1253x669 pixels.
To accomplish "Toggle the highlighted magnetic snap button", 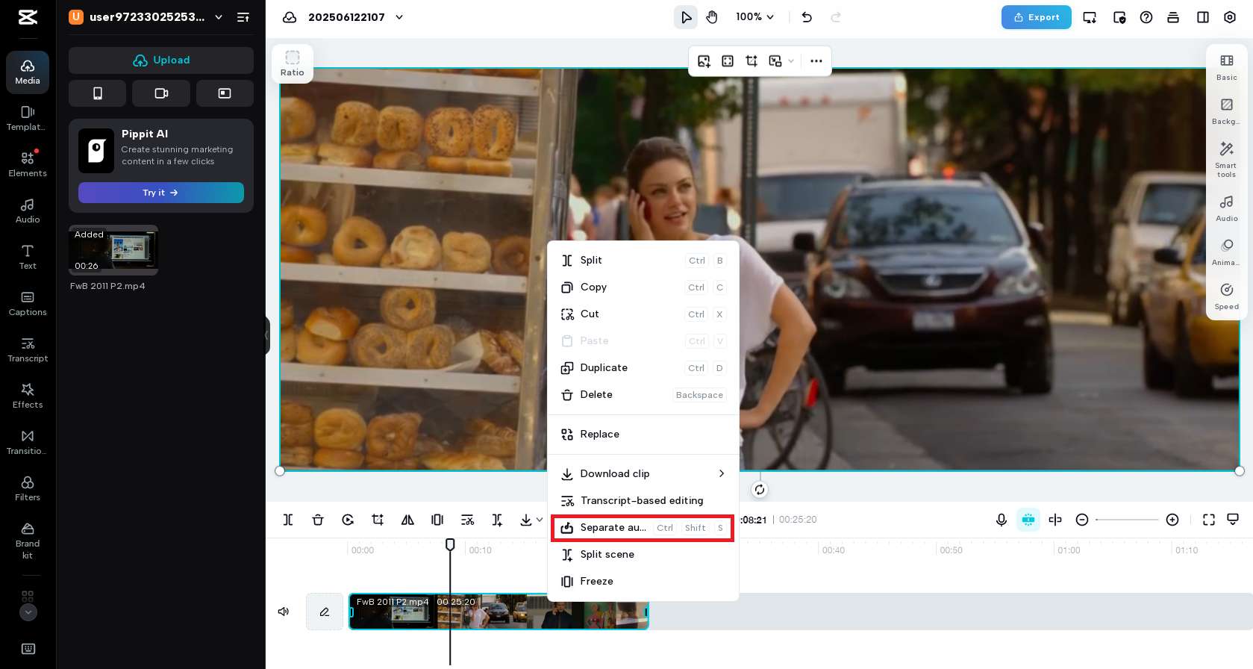I will [1028, 520].
